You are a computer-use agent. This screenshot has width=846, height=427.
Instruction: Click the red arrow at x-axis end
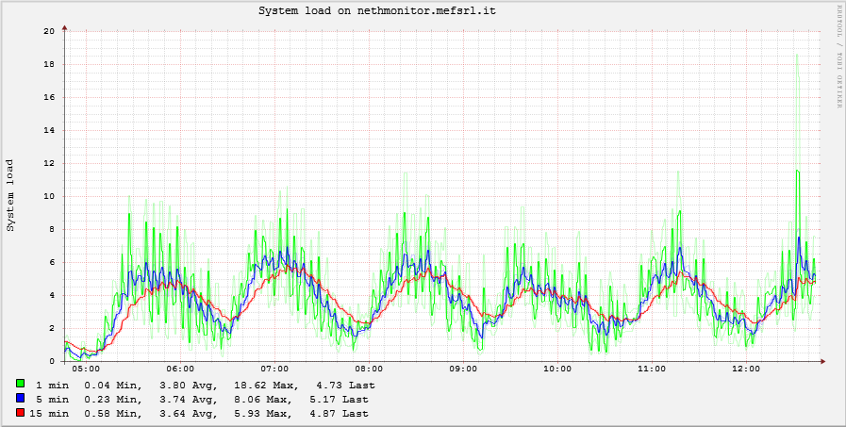(822, 361)
